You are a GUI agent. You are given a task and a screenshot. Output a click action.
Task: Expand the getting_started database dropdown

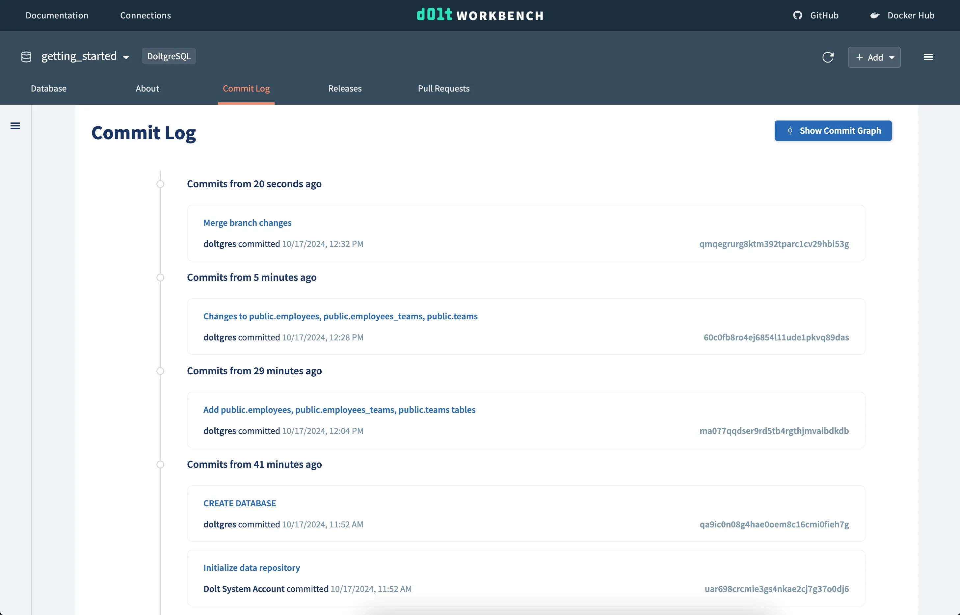126,57
